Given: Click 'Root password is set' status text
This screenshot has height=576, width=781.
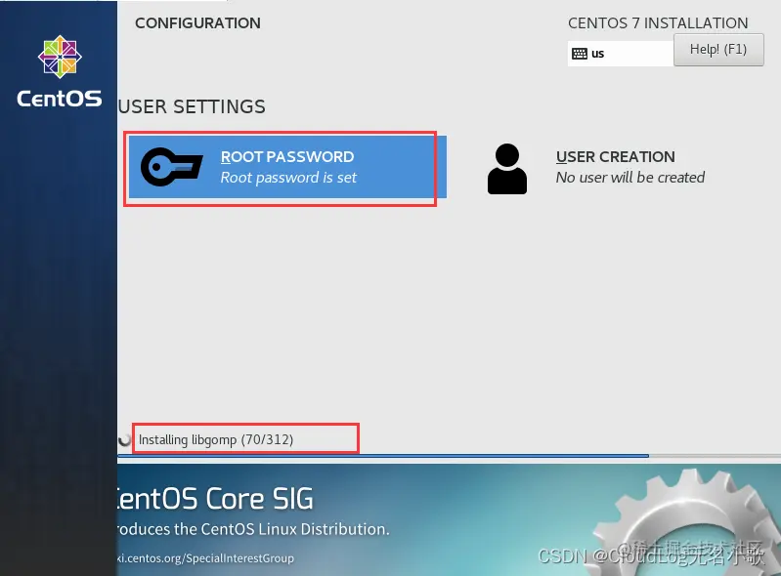Looking at the screenshot, I should pos(288,178).
